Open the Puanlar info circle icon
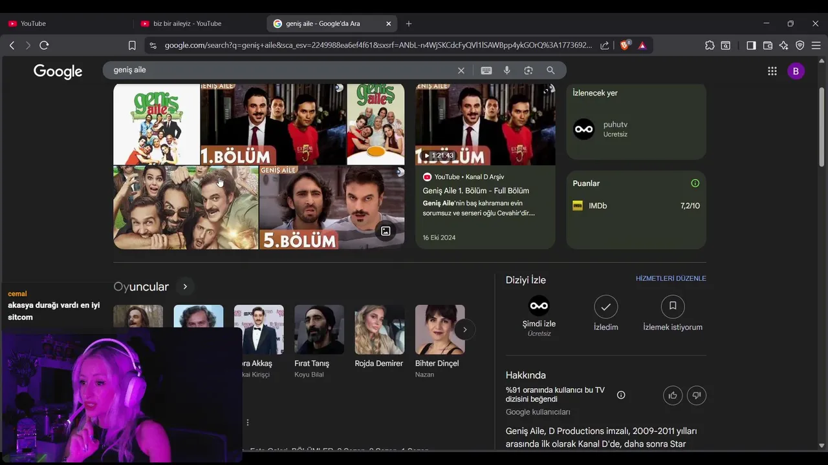The height and width of the screenshot is (465, 828). [695, 183]
